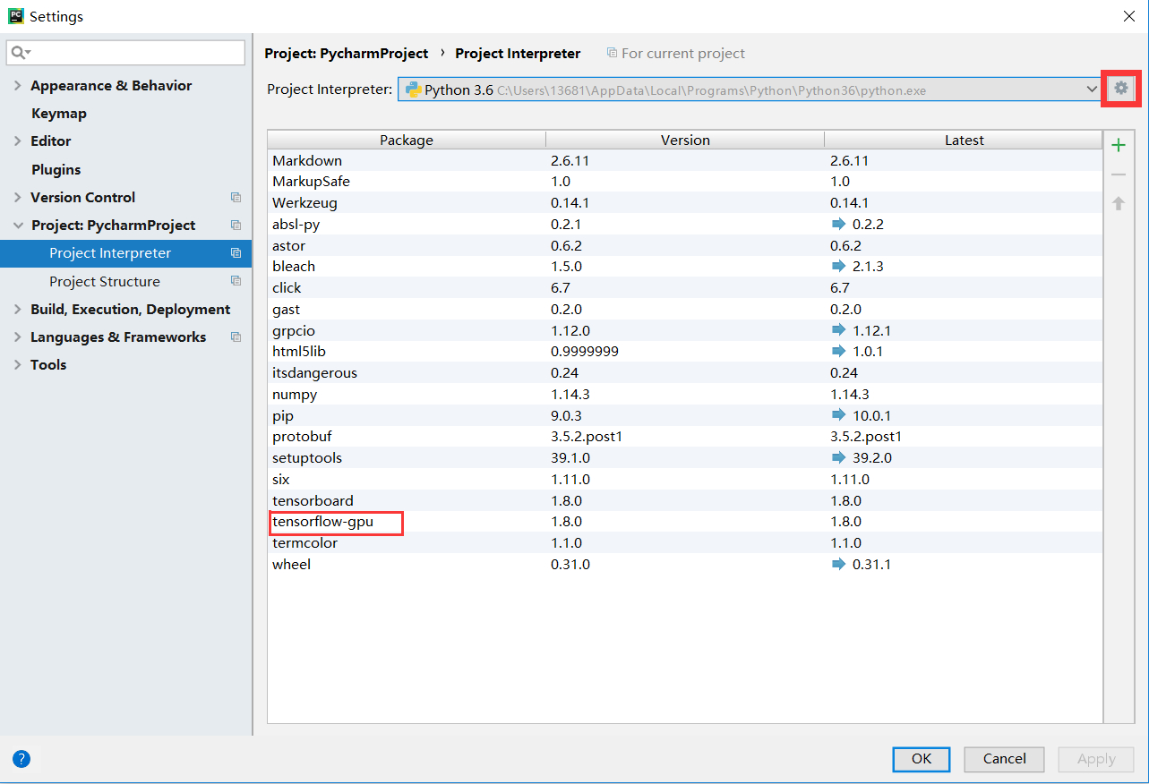This screenshot has height=784, width=1149.
Task: Select tensorflow-gpu package row
Action: 685,522
